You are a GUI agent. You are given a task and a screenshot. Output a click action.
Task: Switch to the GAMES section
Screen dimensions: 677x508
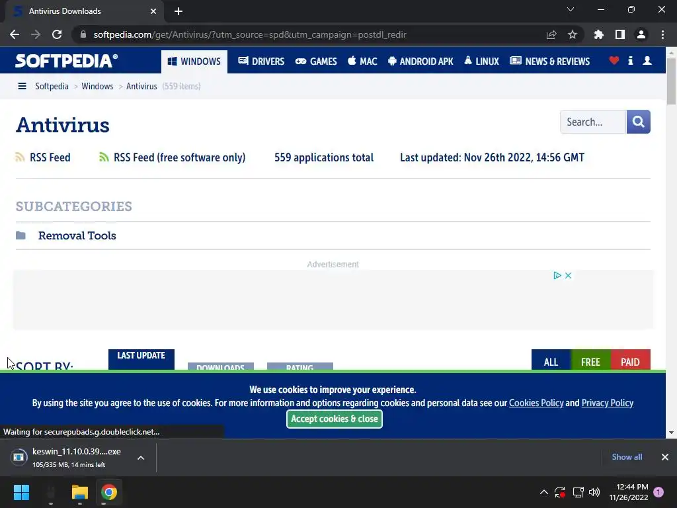click(x=316, y=62)
